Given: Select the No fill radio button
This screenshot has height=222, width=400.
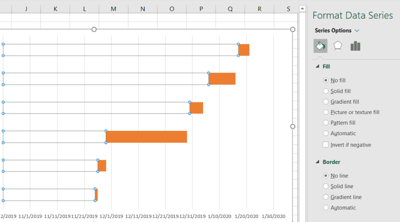Looking at the screenshot, I should click(x=326, y=81).
